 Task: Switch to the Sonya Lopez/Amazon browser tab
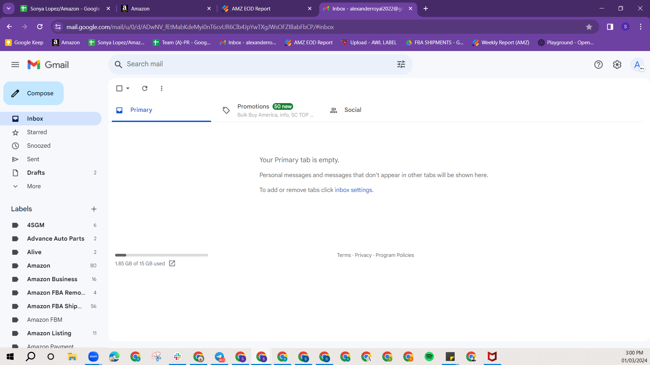pos(65,8)
